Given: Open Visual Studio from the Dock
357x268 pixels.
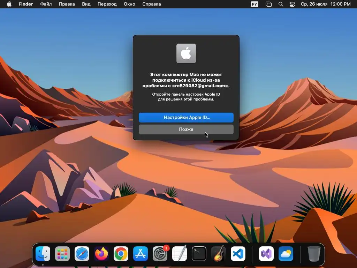Looking at the screenshot, I should tap(266, 254).
